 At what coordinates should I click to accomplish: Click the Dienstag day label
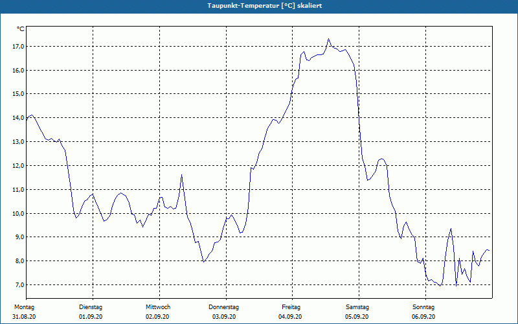click(91, 307)
